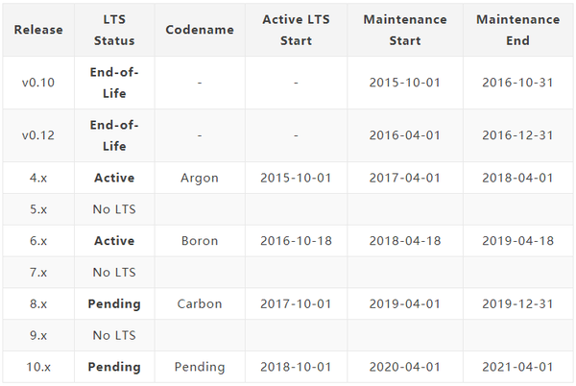Image resolution: width=576 pixels, height=386 pixels.
Task: Select the Codename column header
Action: [x=200, y=30]
